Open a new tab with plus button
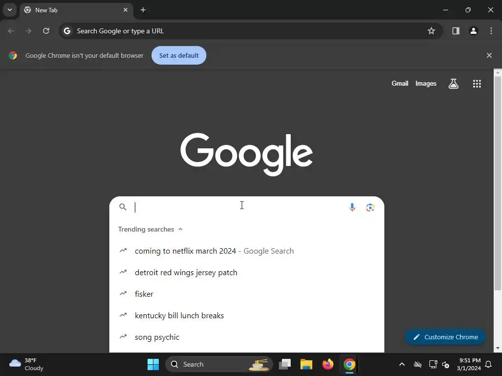502x376 pixels. (x=143, y=10)
